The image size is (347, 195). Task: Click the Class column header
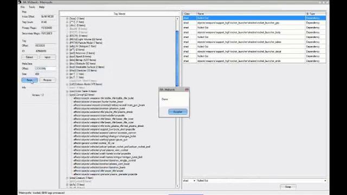pyautogui.click(x=190, y=14)
